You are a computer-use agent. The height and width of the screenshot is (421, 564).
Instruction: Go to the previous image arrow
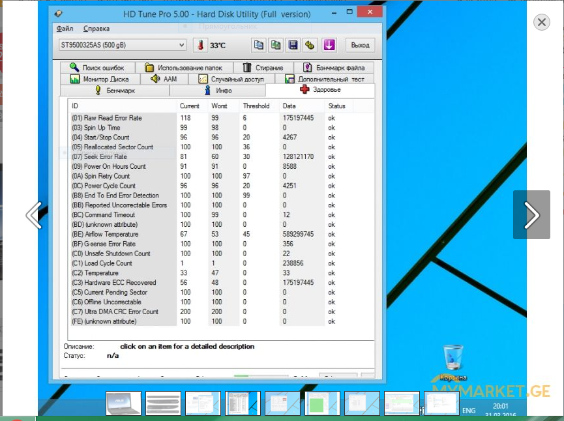[x=34, y=215]
